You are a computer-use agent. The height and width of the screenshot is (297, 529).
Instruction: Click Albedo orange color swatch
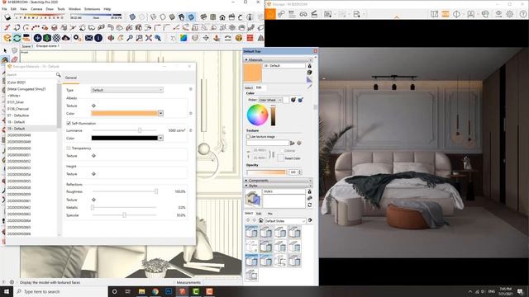pyautogui.click(x=125, y=113)
